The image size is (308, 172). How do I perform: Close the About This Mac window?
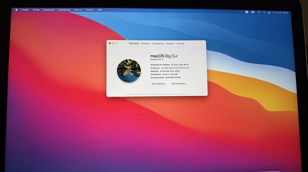tap(110, 43)
